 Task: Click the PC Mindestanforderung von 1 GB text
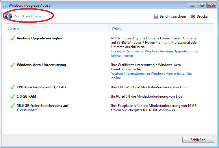coord(147,96)
